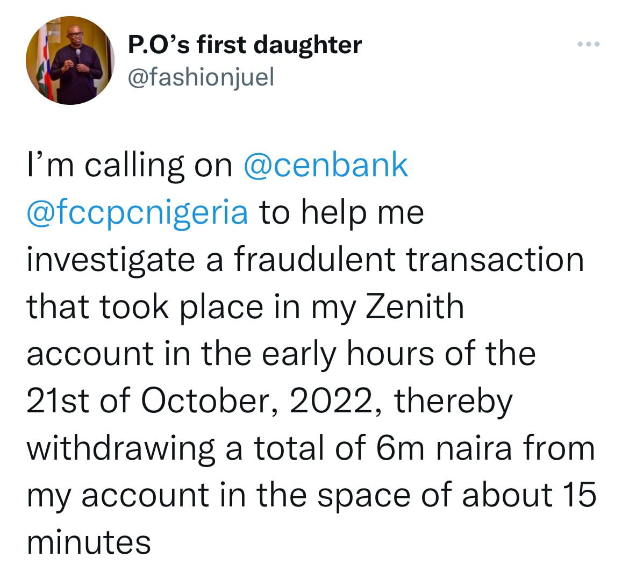
Task: Click the words to help me
Action: pos(341,213)
